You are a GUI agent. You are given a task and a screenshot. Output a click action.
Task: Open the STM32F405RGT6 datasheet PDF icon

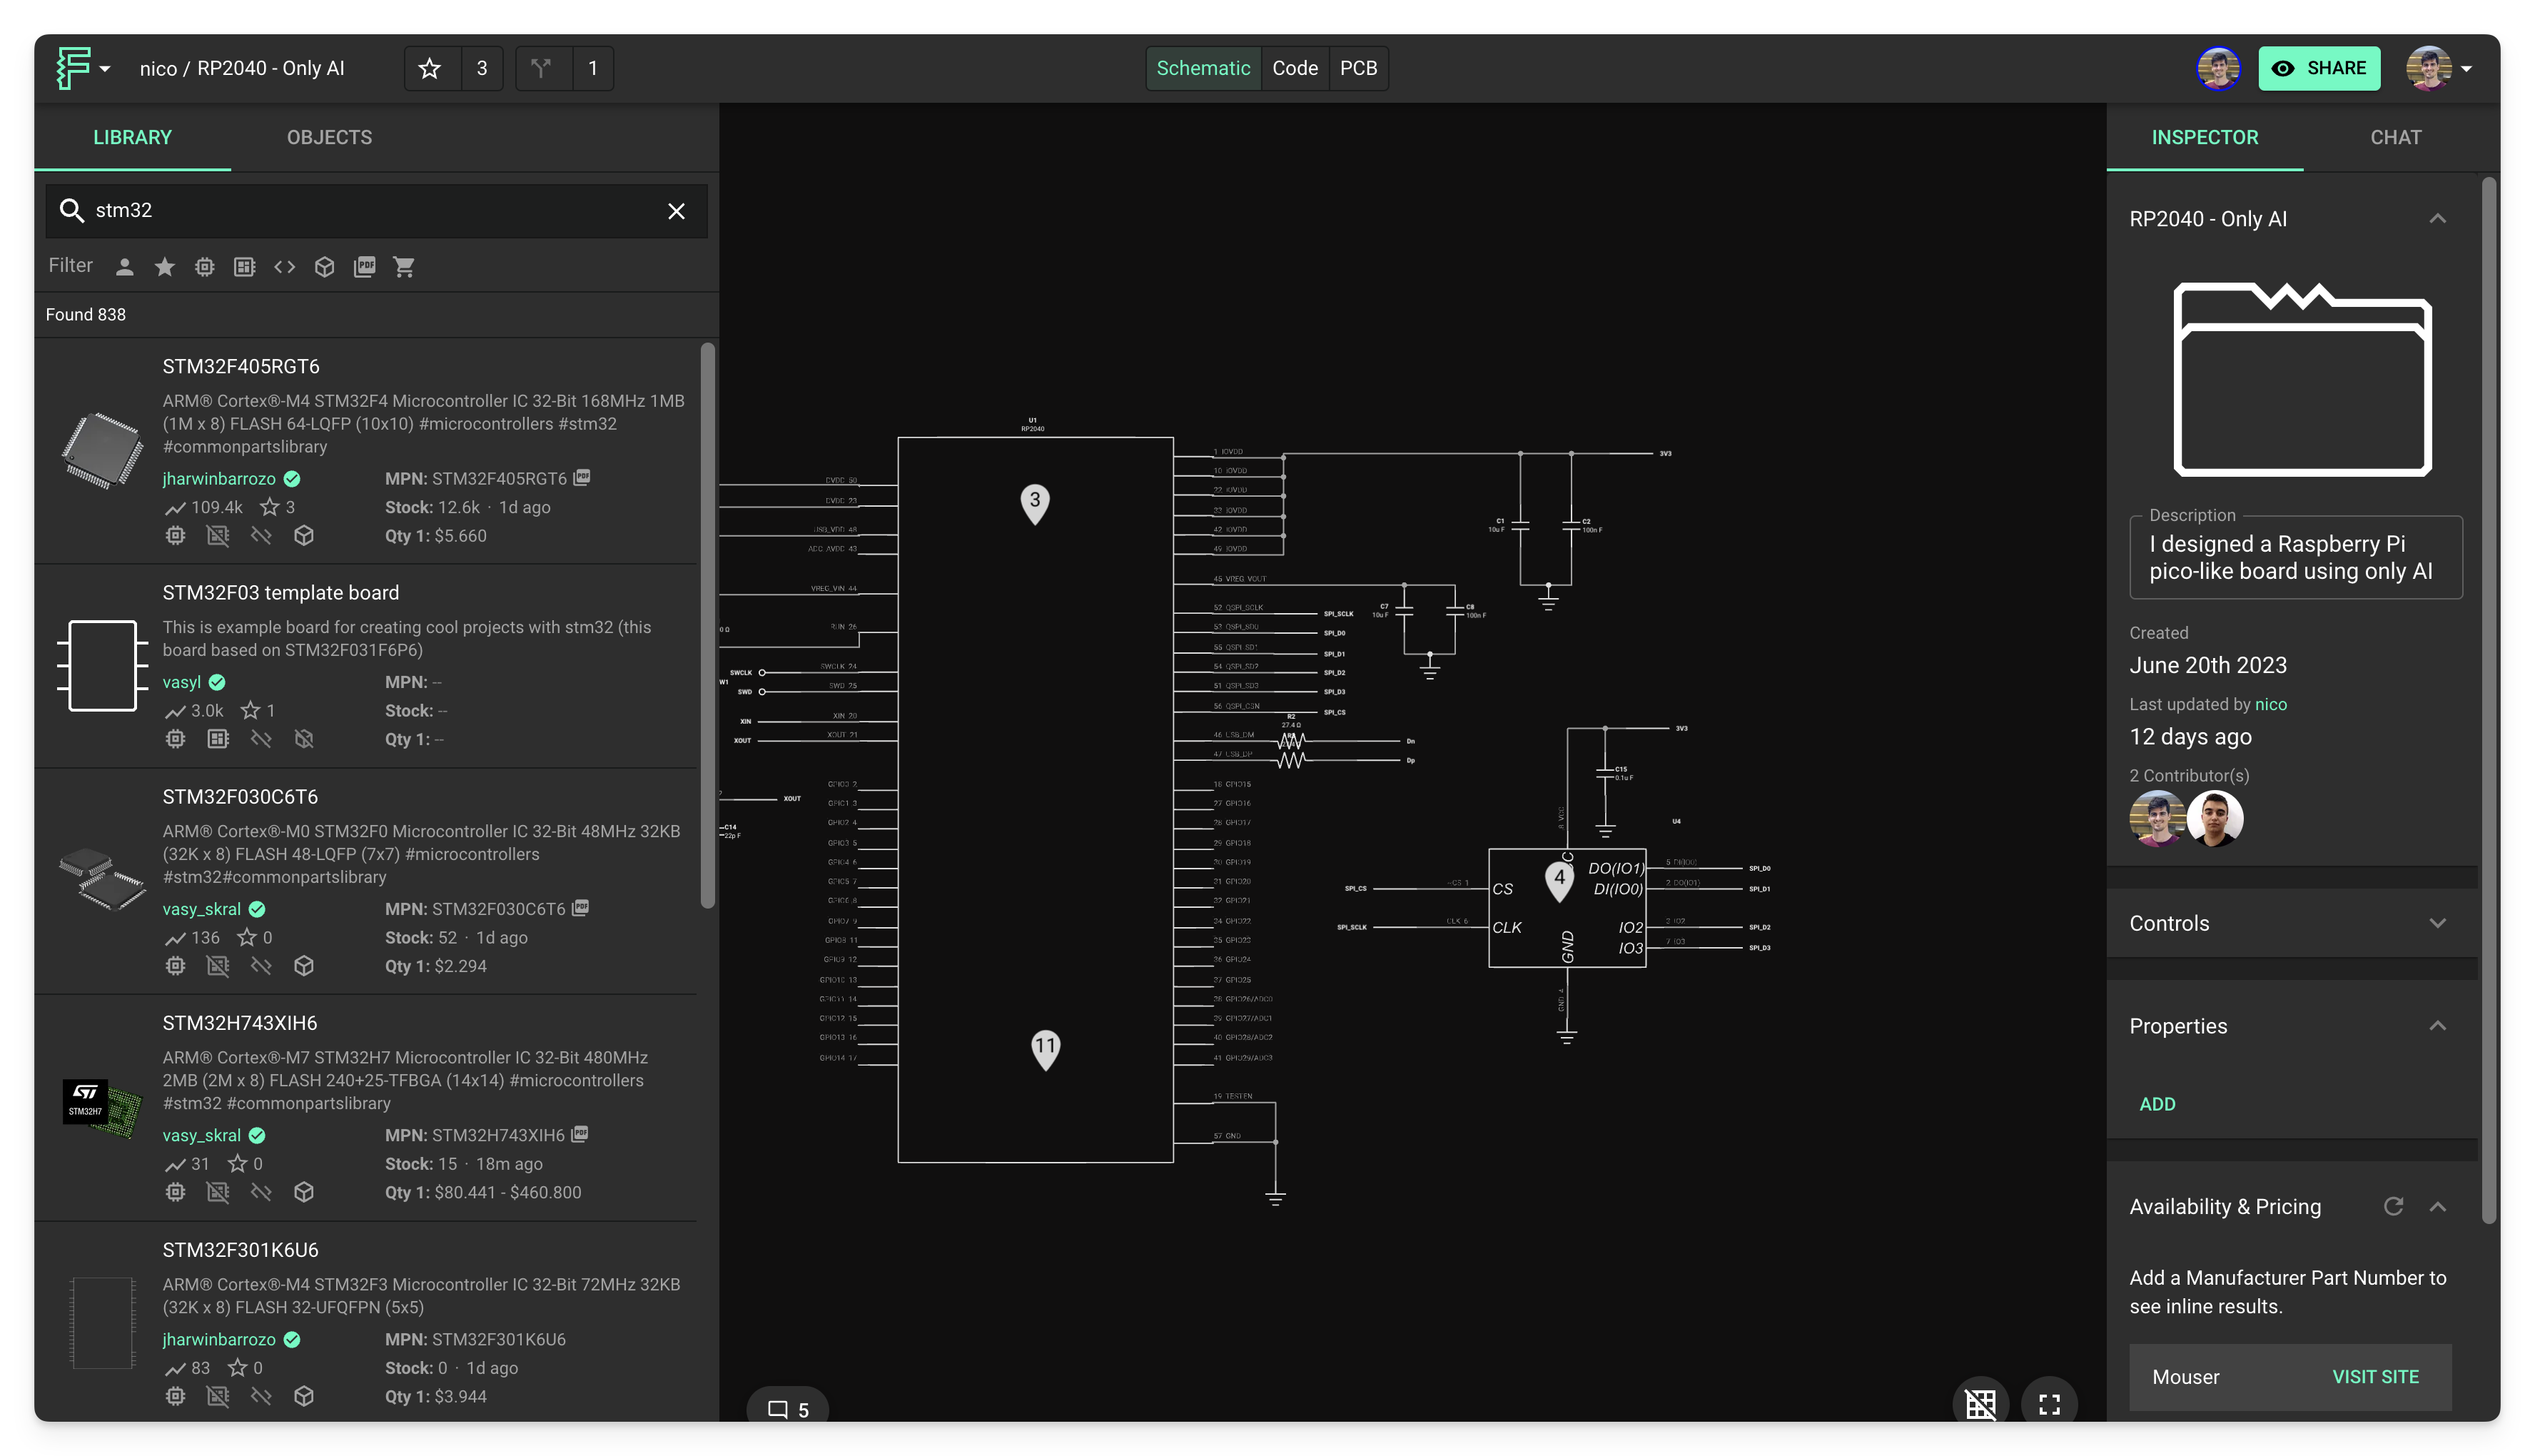click(582, 477)
